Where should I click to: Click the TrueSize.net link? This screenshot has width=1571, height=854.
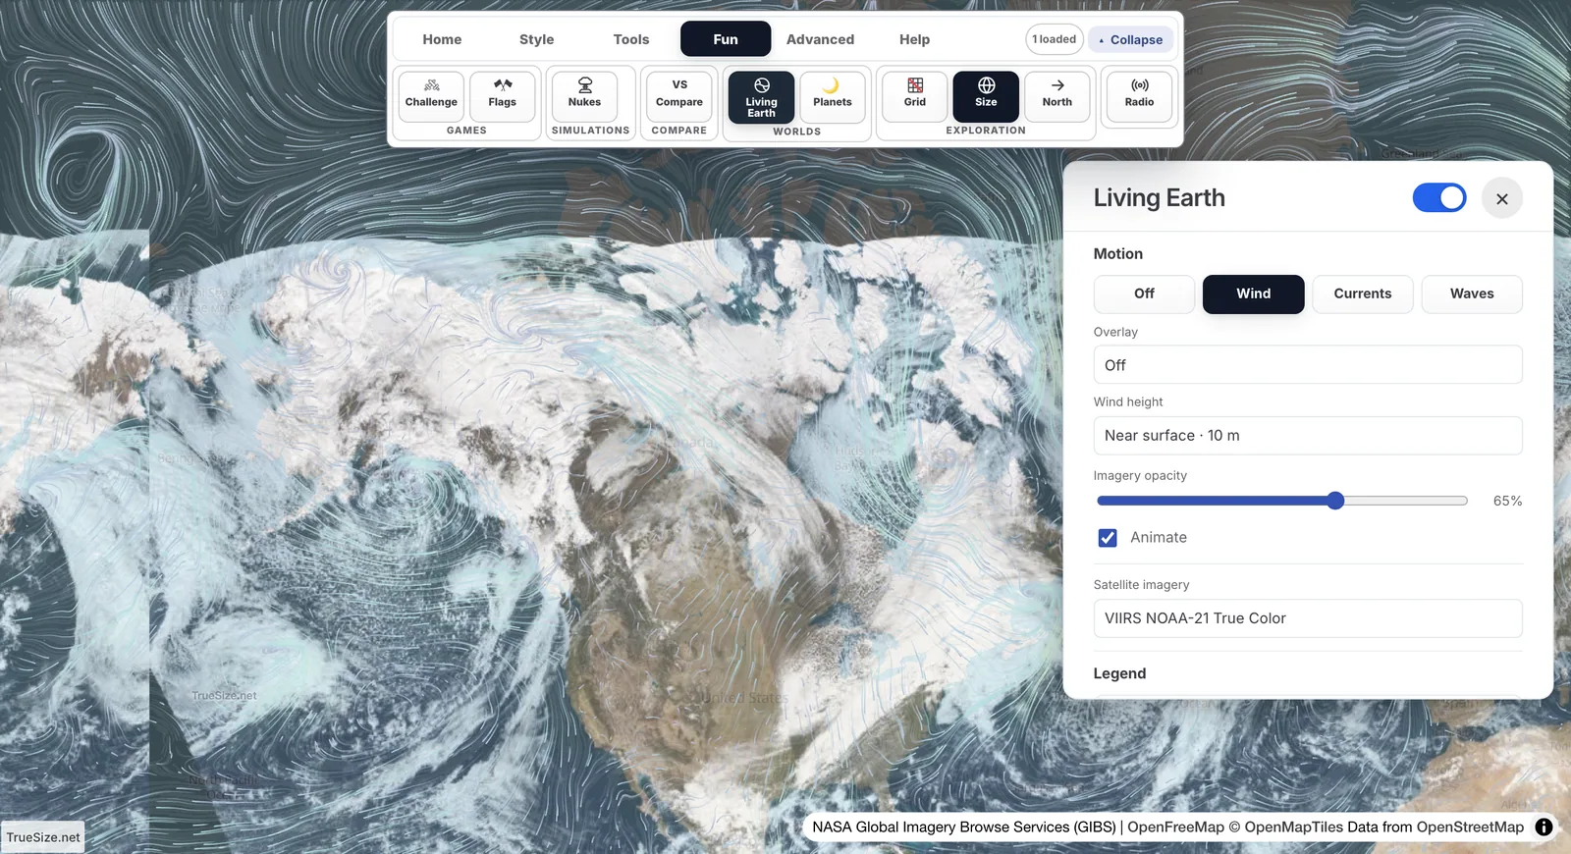tap(43, 837)
